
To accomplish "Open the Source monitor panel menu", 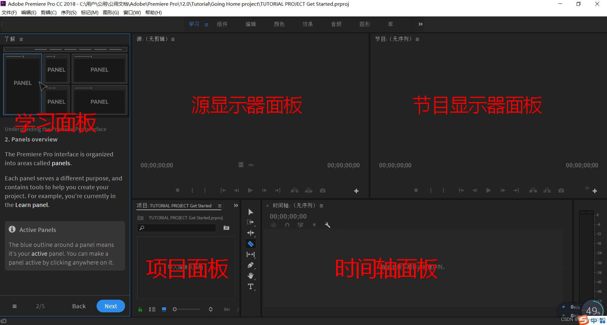I will click(x=173, y=39).
